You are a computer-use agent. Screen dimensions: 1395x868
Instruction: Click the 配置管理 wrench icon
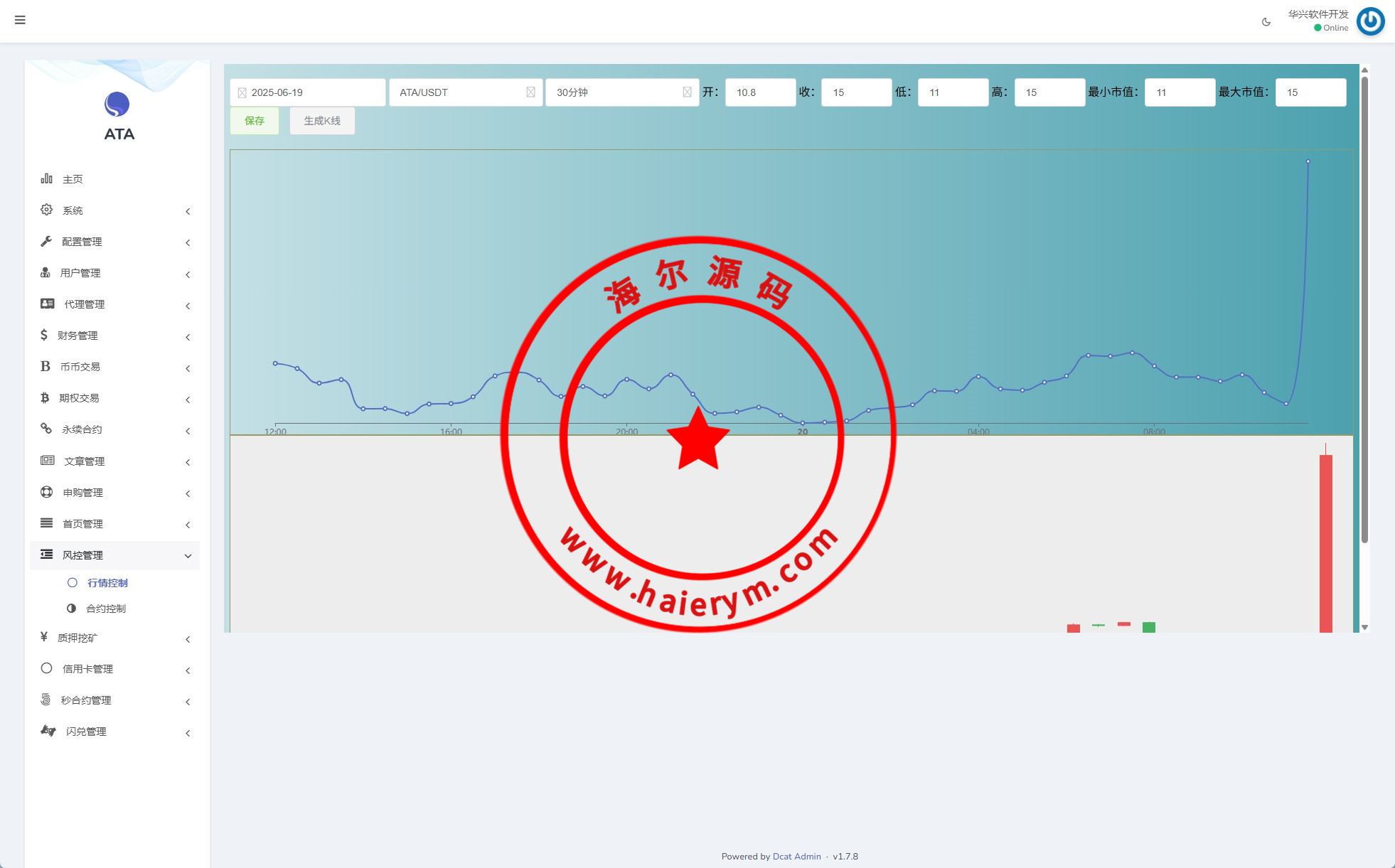pyautogui.click(x=46, y=241)
